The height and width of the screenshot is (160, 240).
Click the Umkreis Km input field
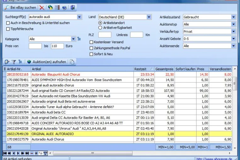136,35
